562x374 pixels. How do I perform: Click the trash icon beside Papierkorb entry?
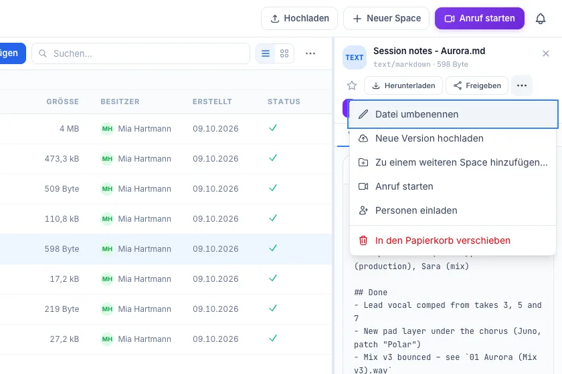pyautogui.click(x=363, y=240)
